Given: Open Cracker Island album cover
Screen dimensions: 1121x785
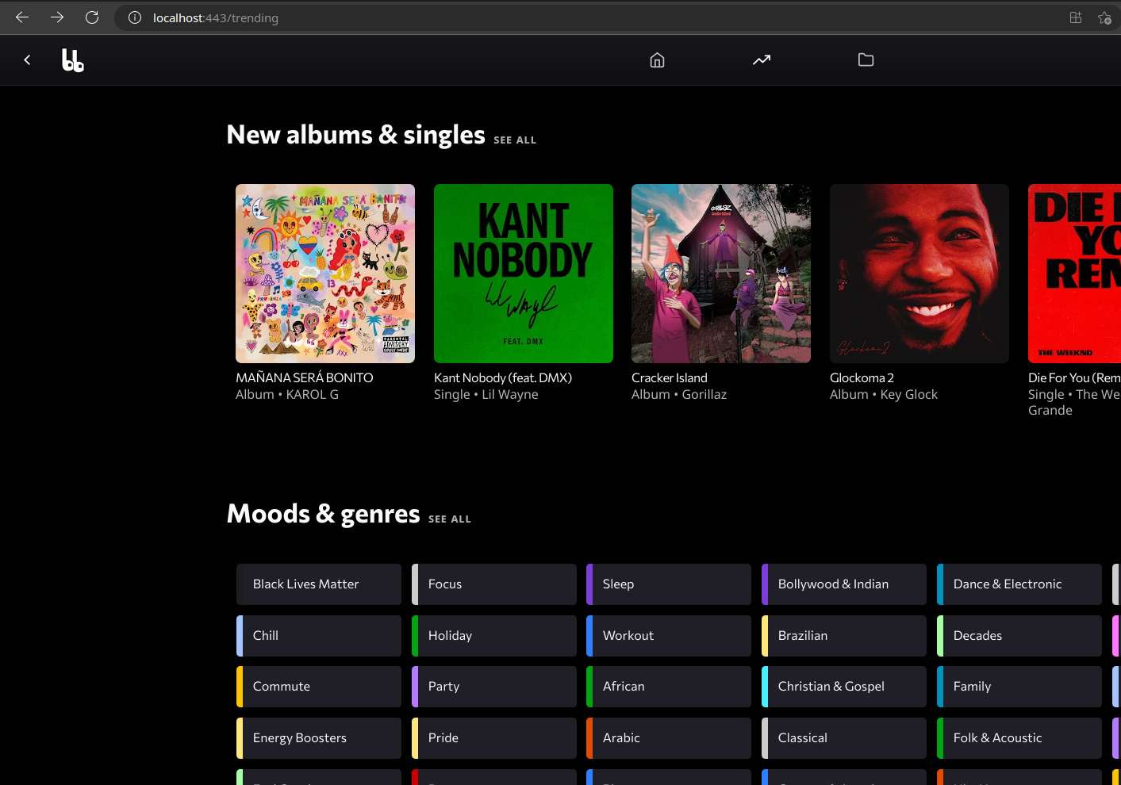Looking at the screenshot, I should 721,274.
